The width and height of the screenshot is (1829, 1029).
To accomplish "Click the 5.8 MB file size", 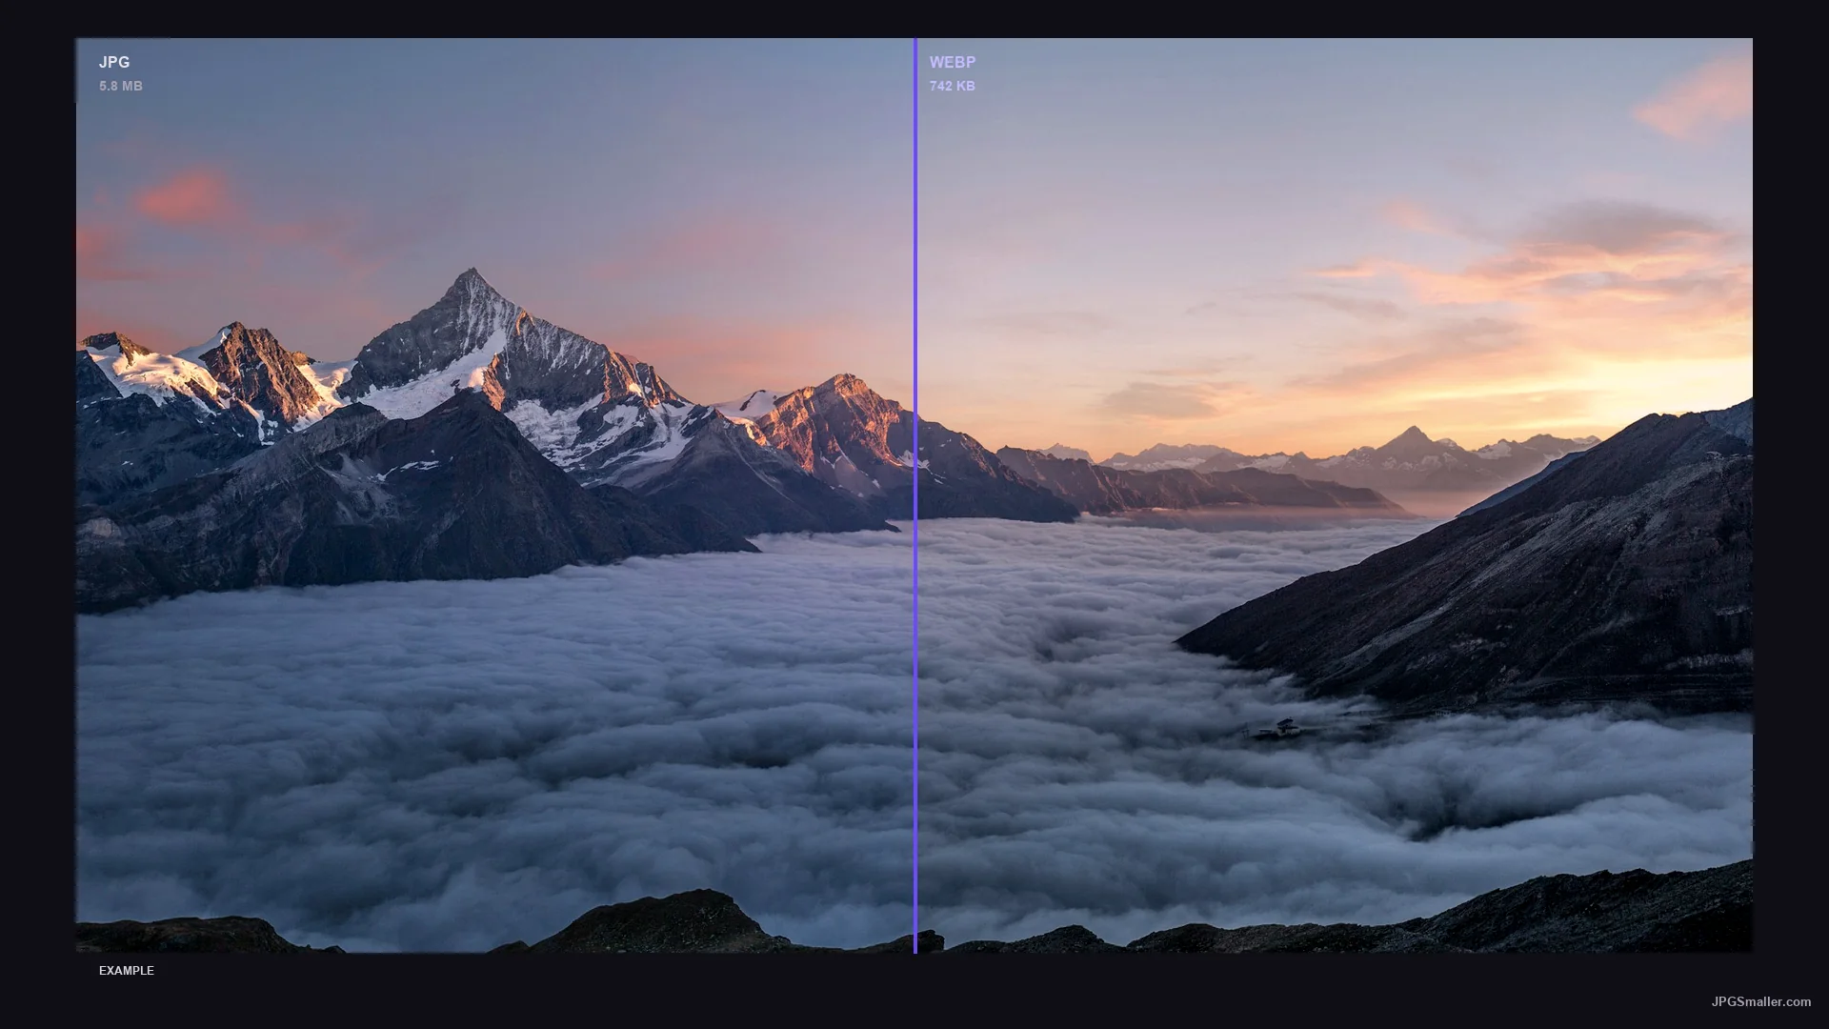I will (x=121, y=86).
